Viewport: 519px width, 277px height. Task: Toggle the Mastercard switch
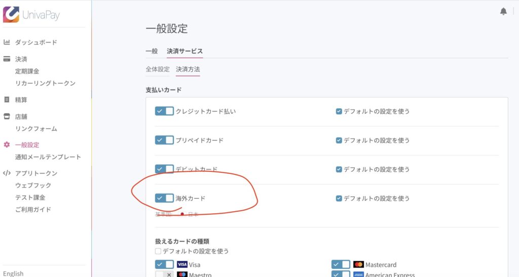pyautogui.click(x=341, y=264)
